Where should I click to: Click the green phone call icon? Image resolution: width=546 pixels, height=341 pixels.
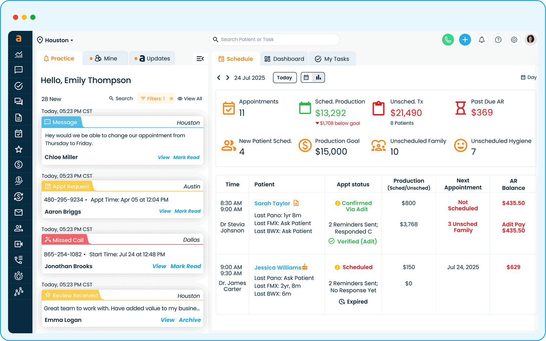pyautogui.click(x=448, y=40)
